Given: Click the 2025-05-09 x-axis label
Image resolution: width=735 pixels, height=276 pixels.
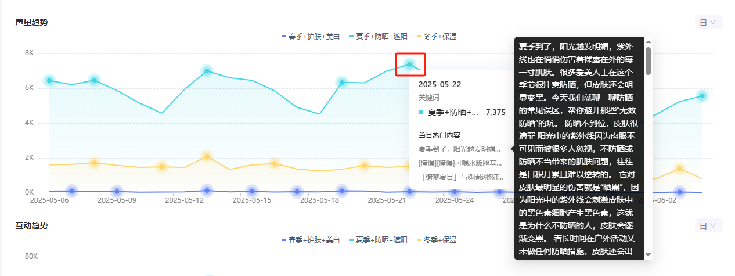Looking at the screenshot, I should (117, 200).
